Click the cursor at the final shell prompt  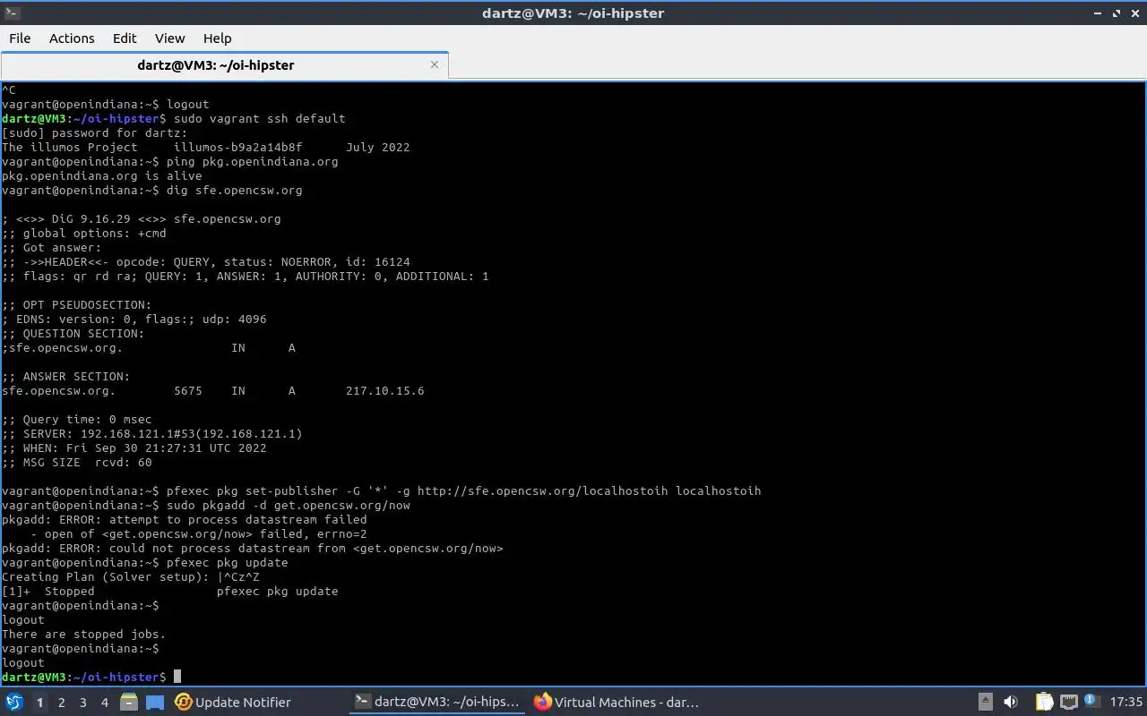177,677
